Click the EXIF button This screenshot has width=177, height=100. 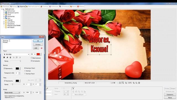tap(36, 48)
